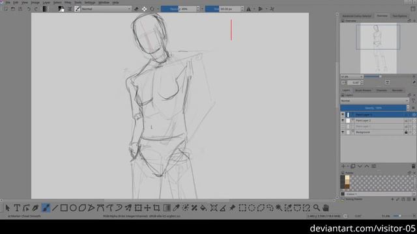Select the Polygon tool
This screenshot has height=234, width=417.
pyautogui.click(x=82, y=208)
